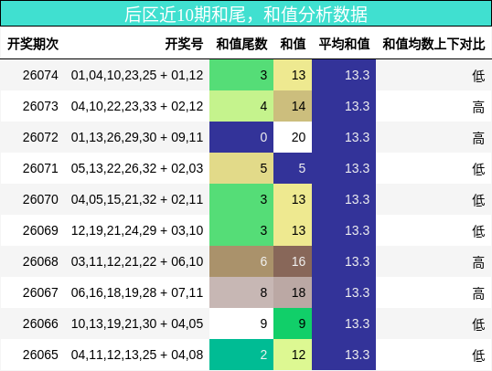
Task: Click the 平均和值 column header
Action: [344, 44]
